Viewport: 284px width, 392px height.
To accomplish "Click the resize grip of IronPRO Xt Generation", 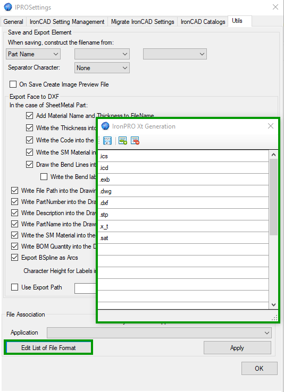I will pyautogui.click(x=274, y=318).
